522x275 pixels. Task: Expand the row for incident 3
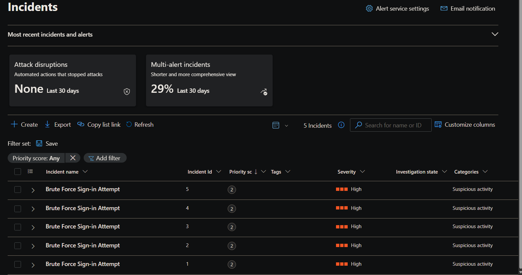[33, 227]
